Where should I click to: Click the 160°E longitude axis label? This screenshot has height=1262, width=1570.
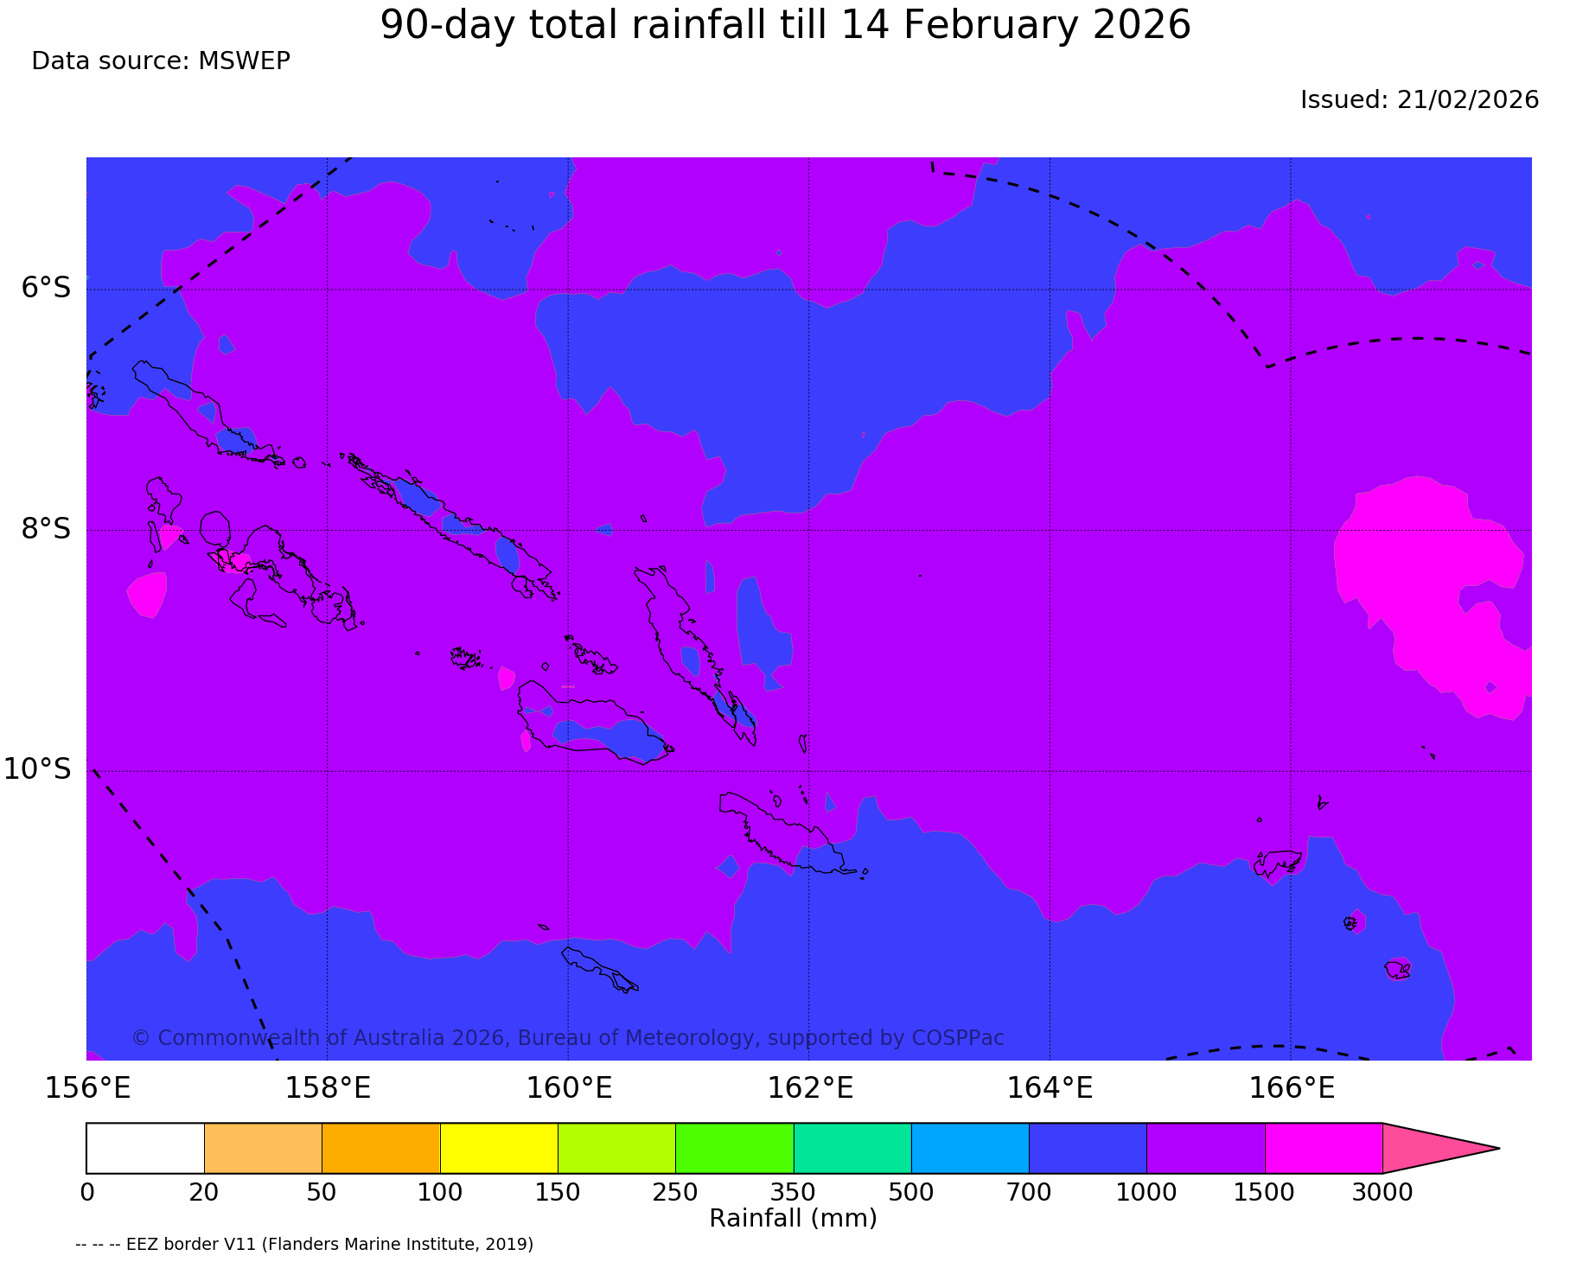click(568, 1087)
